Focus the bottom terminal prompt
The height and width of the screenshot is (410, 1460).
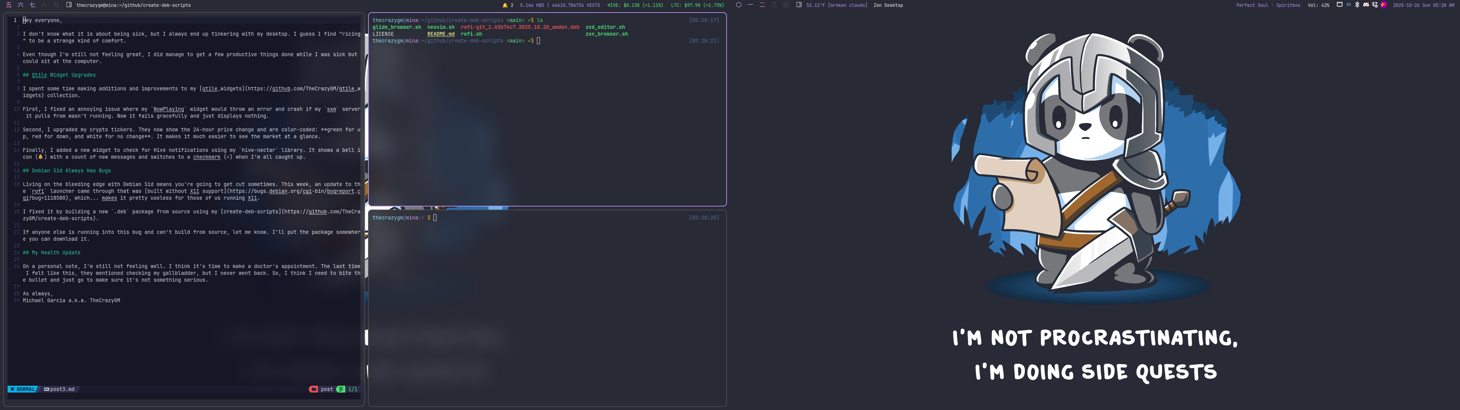435,218
